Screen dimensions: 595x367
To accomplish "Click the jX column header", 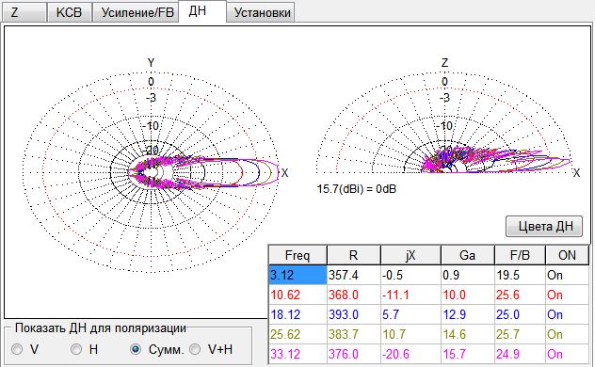I will click(410, 255).
